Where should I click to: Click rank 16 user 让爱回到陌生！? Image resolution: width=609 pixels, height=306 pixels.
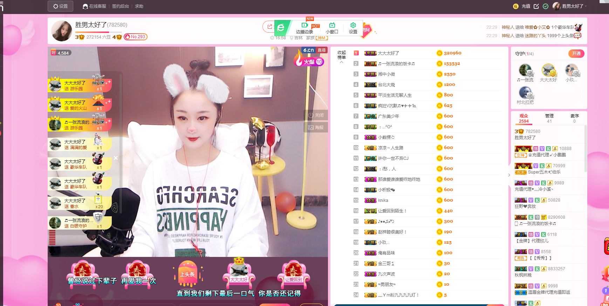click(392, 211)
